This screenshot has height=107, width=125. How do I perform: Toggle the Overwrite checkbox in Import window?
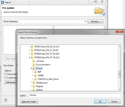[x=6, y=74]
